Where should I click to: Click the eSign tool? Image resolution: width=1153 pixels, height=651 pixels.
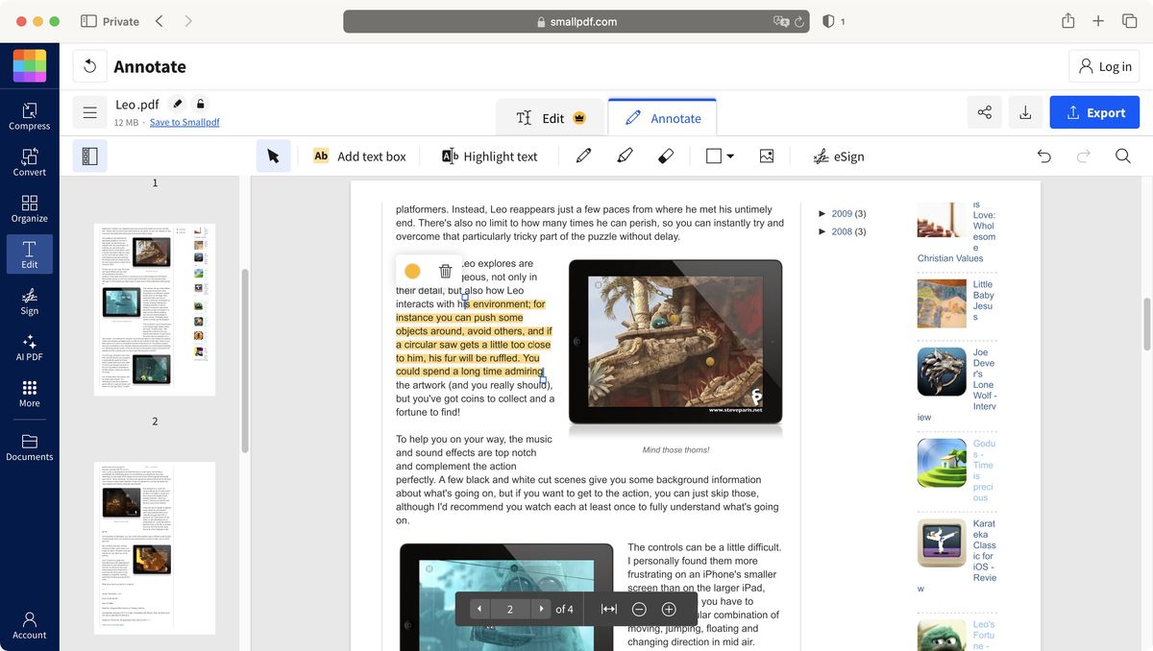coord(839,156)
